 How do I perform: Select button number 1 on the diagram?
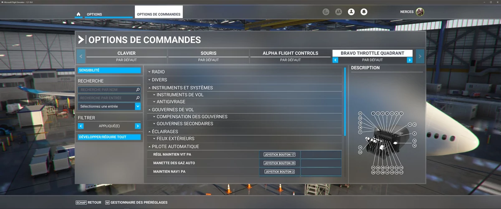click(x=373, y=113)
